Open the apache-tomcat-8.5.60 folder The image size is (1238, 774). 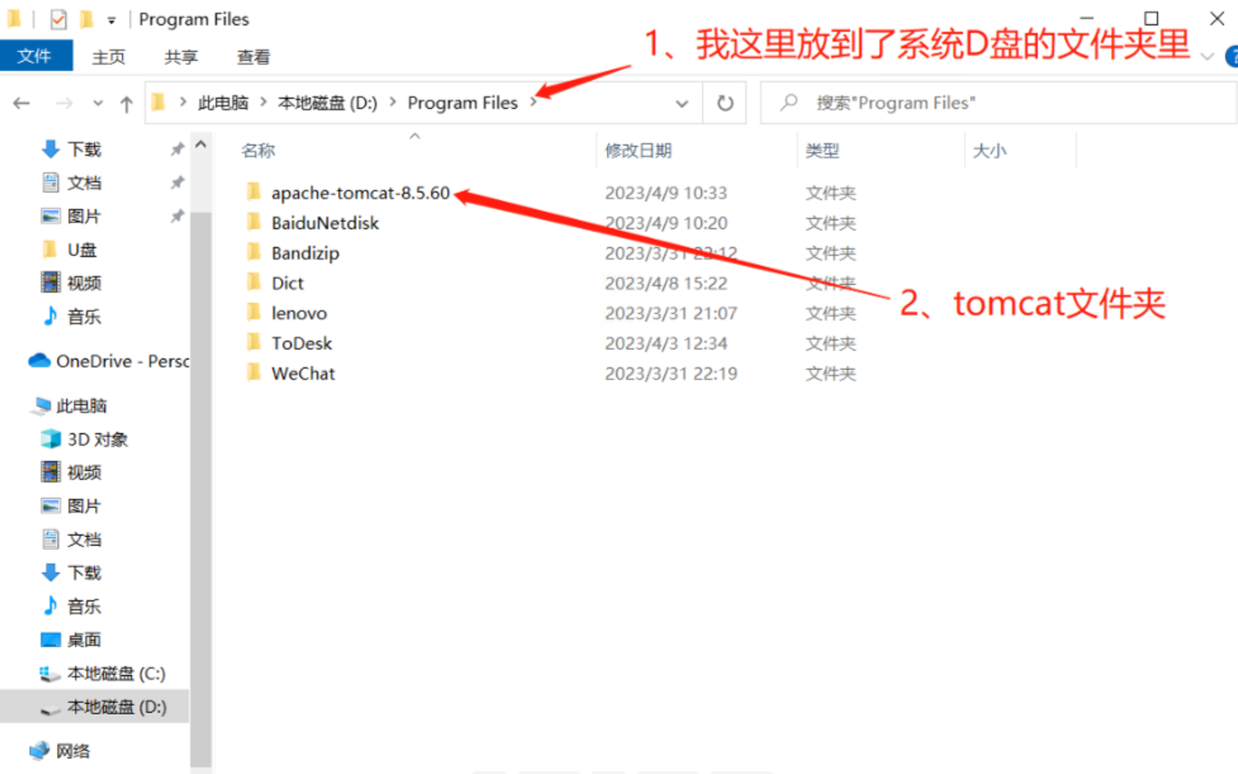tap(360, 193)
